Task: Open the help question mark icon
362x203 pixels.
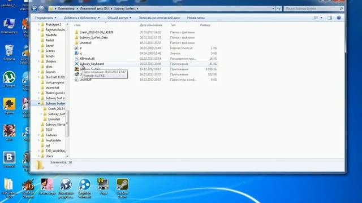Action: [x=339, y=17]
